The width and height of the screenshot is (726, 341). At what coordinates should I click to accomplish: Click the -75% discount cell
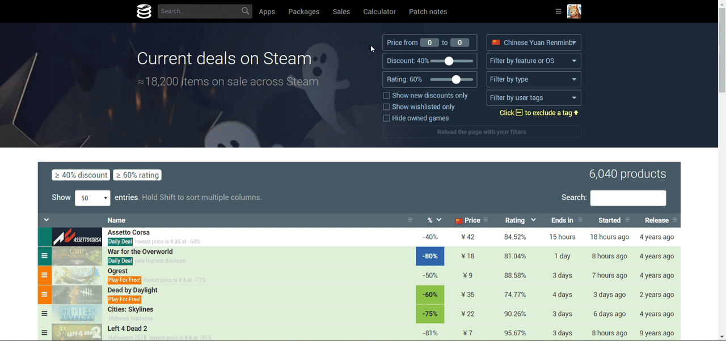click(430, 314)
